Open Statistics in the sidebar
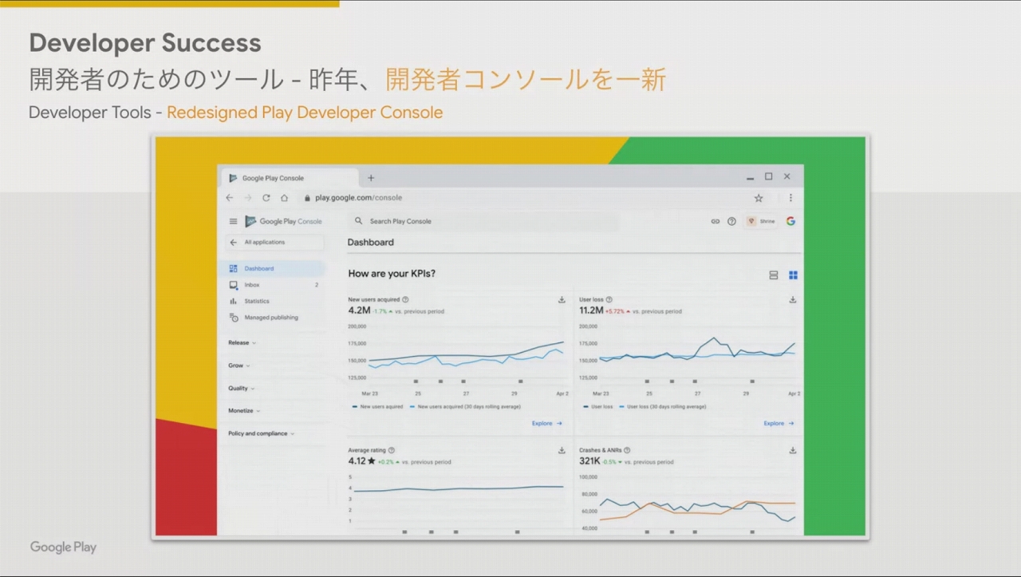 pyautogui.click(x=274, y=302)
